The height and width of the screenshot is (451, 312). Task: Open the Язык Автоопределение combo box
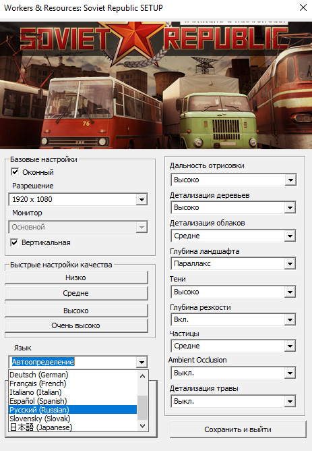click(78, 362)
